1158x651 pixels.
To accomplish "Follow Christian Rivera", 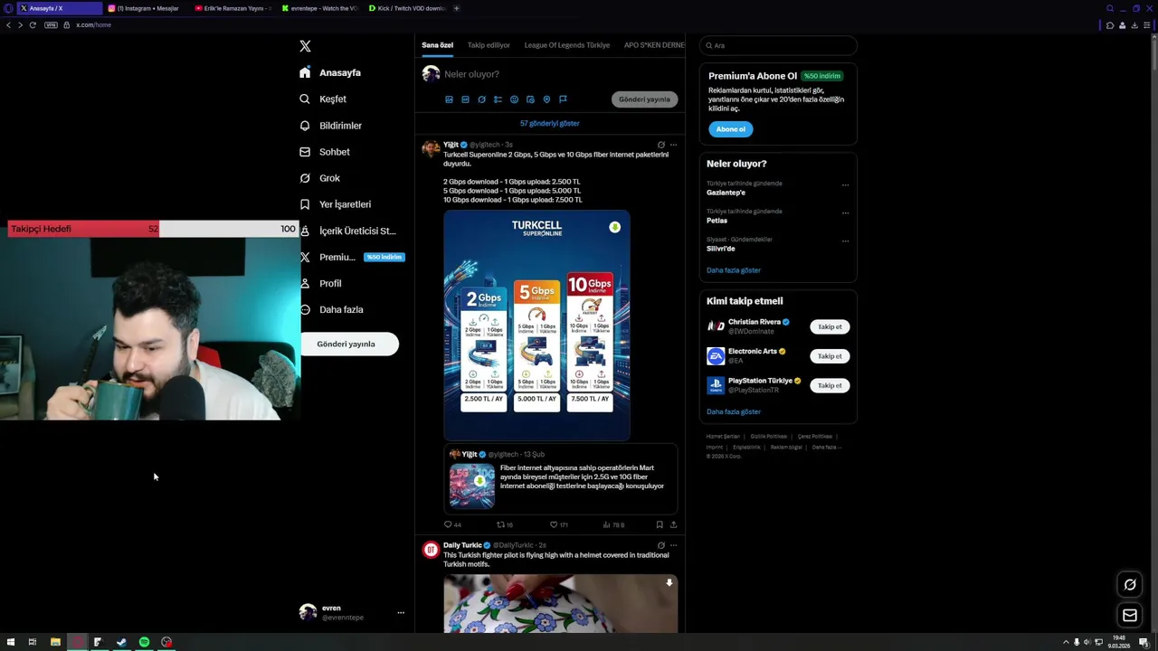I will [830, 327].
